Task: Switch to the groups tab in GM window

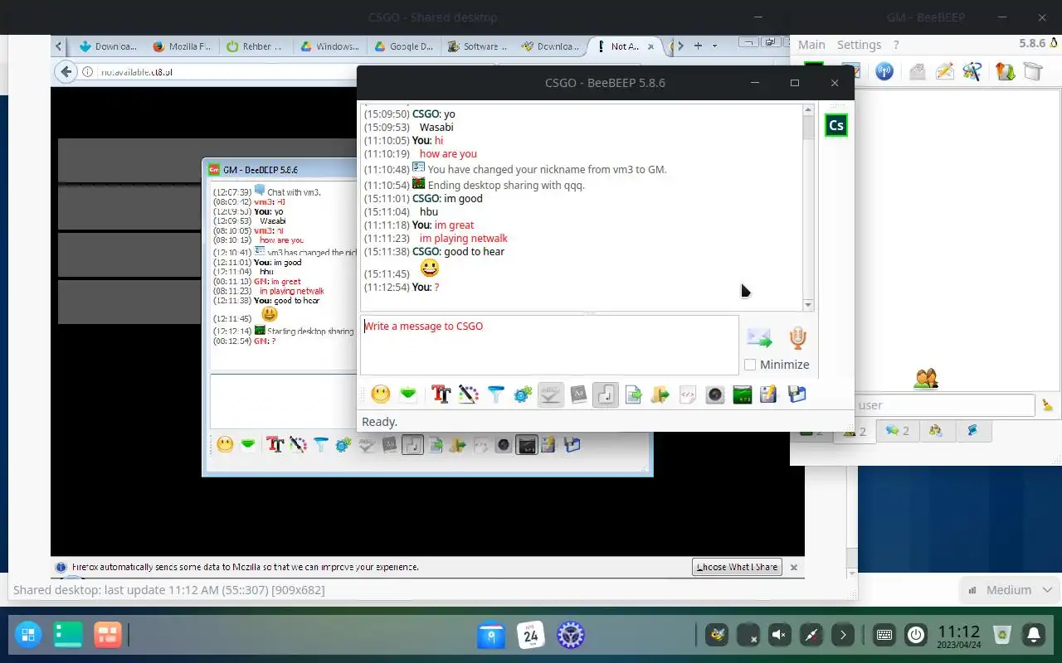Action: coord(936,431)
